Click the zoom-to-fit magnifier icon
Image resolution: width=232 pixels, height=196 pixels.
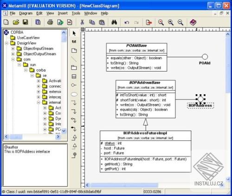161,22
